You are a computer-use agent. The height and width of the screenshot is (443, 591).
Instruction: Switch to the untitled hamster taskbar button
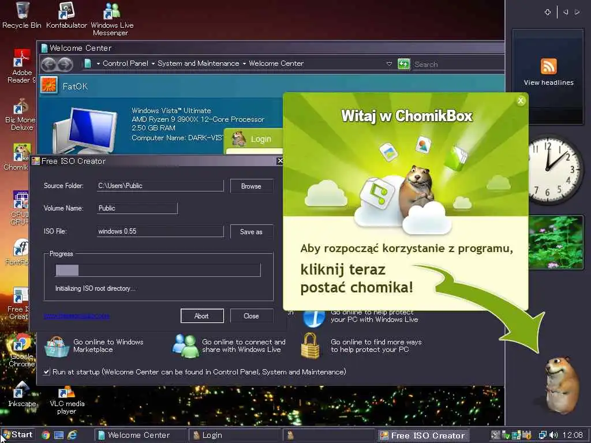pyautogui.click(x=329, y=435)
